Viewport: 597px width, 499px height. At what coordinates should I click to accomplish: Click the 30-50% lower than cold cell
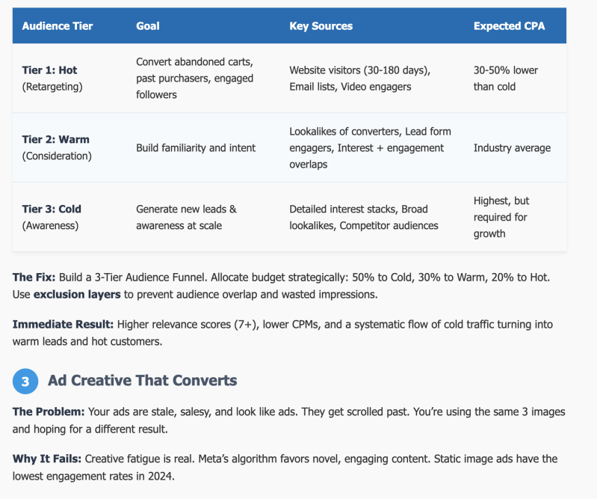point(505,79)
